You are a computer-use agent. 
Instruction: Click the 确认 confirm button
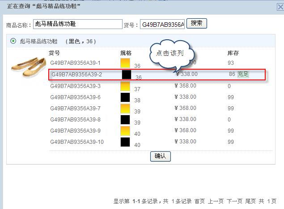160,156
